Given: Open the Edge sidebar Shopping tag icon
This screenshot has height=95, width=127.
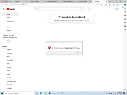Looking at the screenshot, I should tap(125, 12).
